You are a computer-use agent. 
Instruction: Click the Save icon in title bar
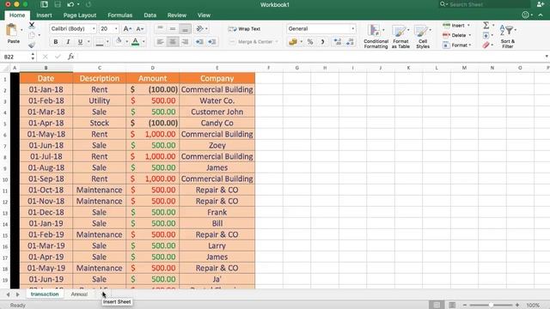[58, 4]
